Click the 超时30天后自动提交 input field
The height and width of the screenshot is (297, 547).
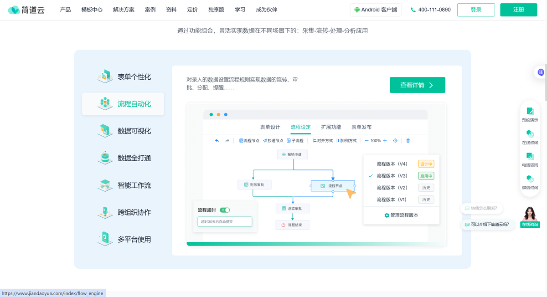click(225, 222)
